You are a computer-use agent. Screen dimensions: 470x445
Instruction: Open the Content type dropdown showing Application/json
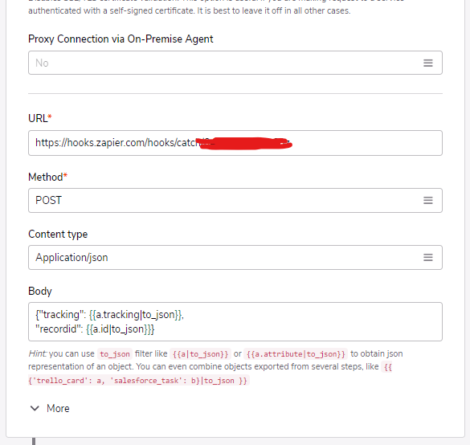pos(235,257)
